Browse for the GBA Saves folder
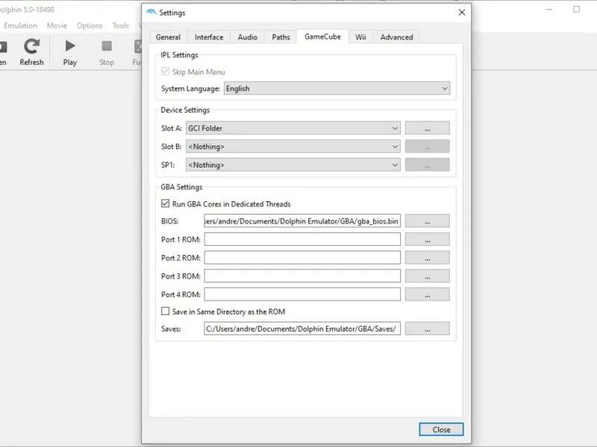Image resolution: width=597 pixels, height=447 pixels. (427, 329)
